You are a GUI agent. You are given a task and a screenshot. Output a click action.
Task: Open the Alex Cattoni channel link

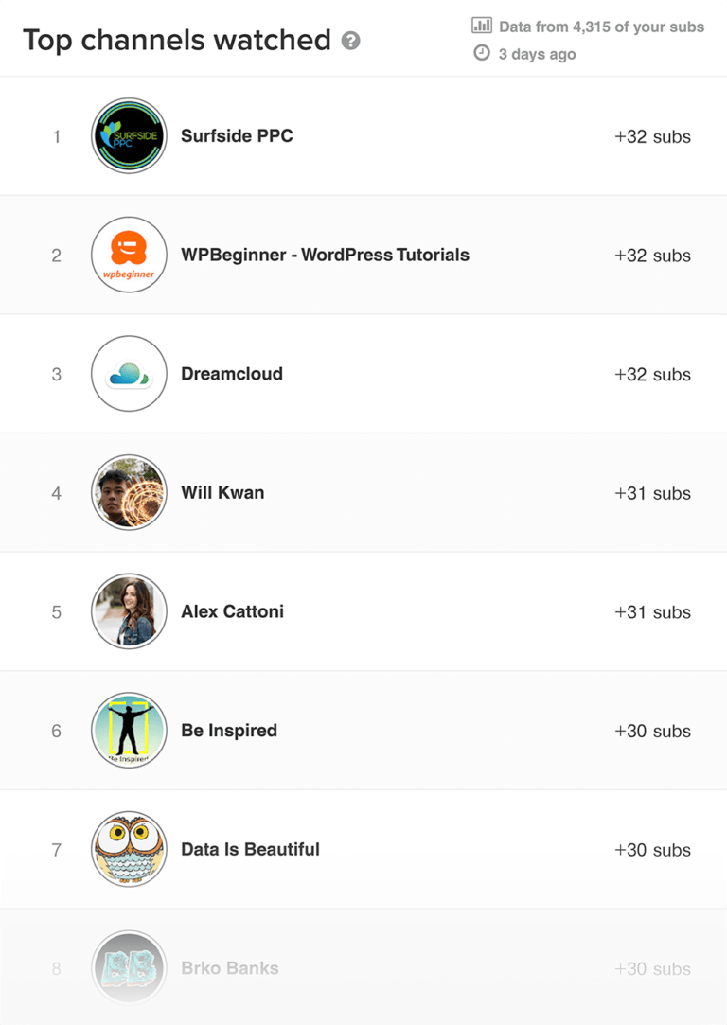[x=232, y=611]
